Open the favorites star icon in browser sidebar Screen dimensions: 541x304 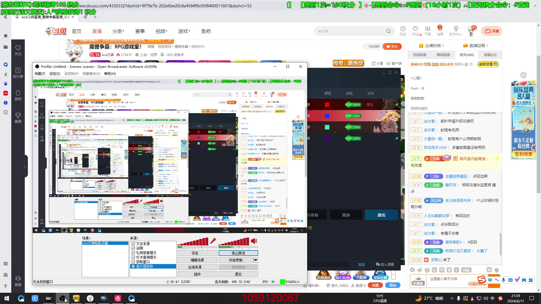tap(6, 36)
